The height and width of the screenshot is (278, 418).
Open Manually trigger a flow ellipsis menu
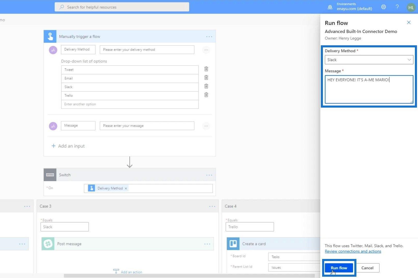209,37
